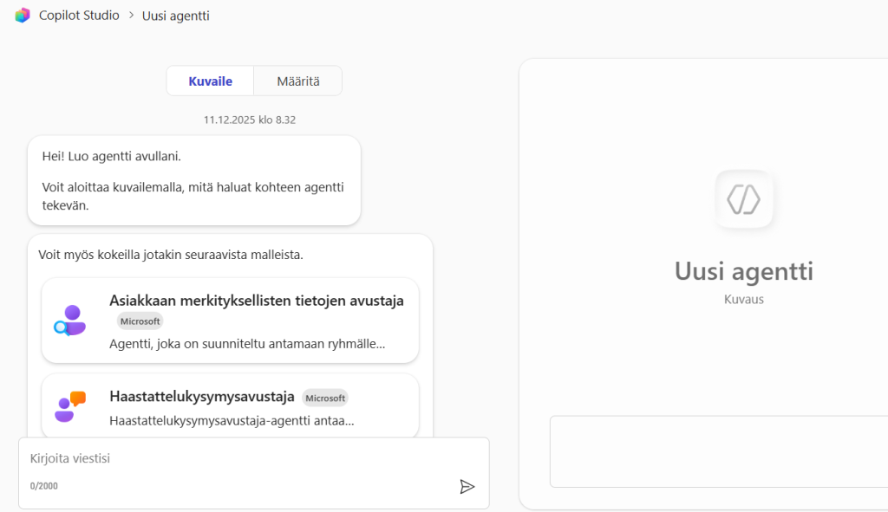Switch to the Määritä tab
The width and height of the screenshot is (888, 512).
pos(297,80)
